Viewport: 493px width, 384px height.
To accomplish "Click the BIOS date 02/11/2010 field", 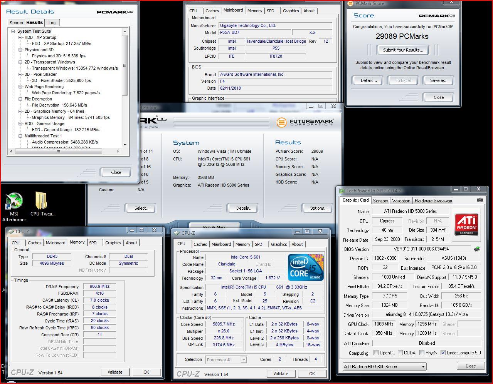I will click(276, 88).
